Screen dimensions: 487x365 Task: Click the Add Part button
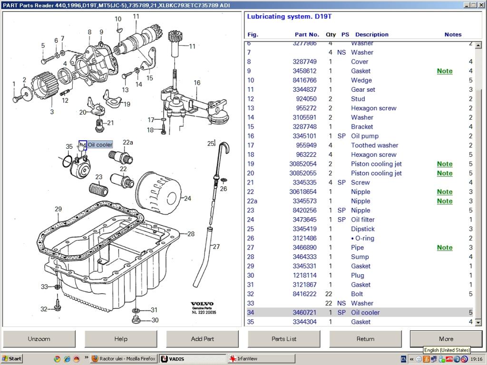[x=203, y=339]
